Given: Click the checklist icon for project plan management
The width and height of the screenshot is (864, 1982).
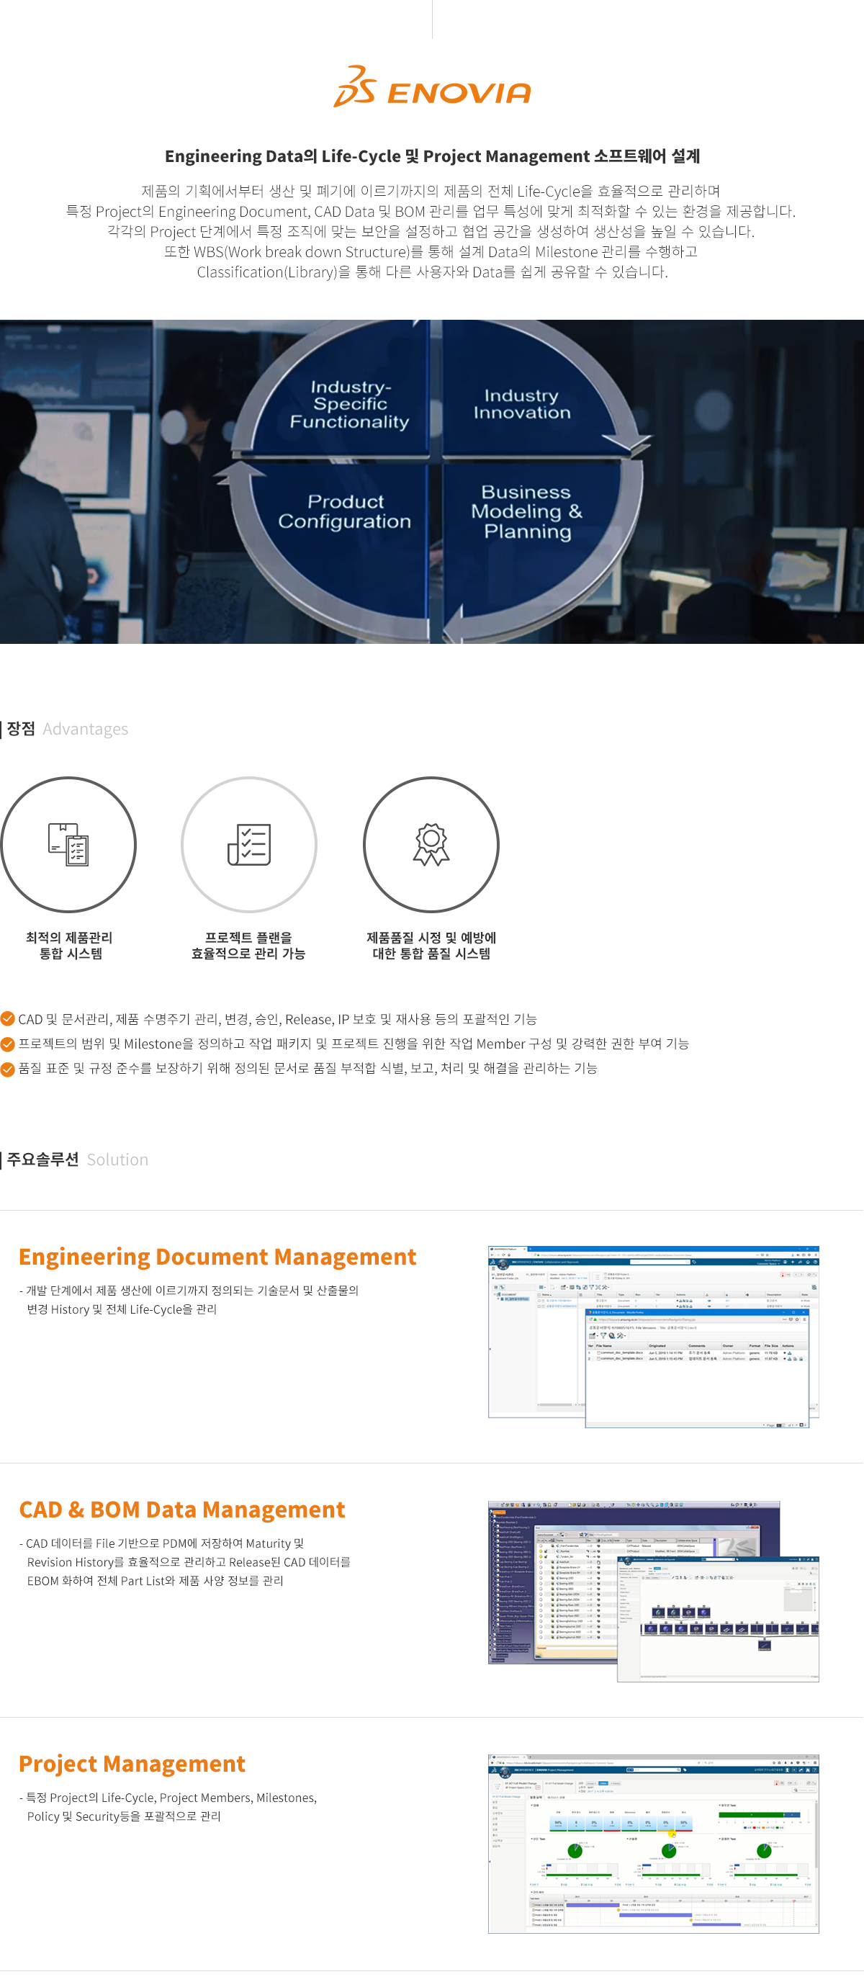Looking at the screenshot, I should (248, 844).
